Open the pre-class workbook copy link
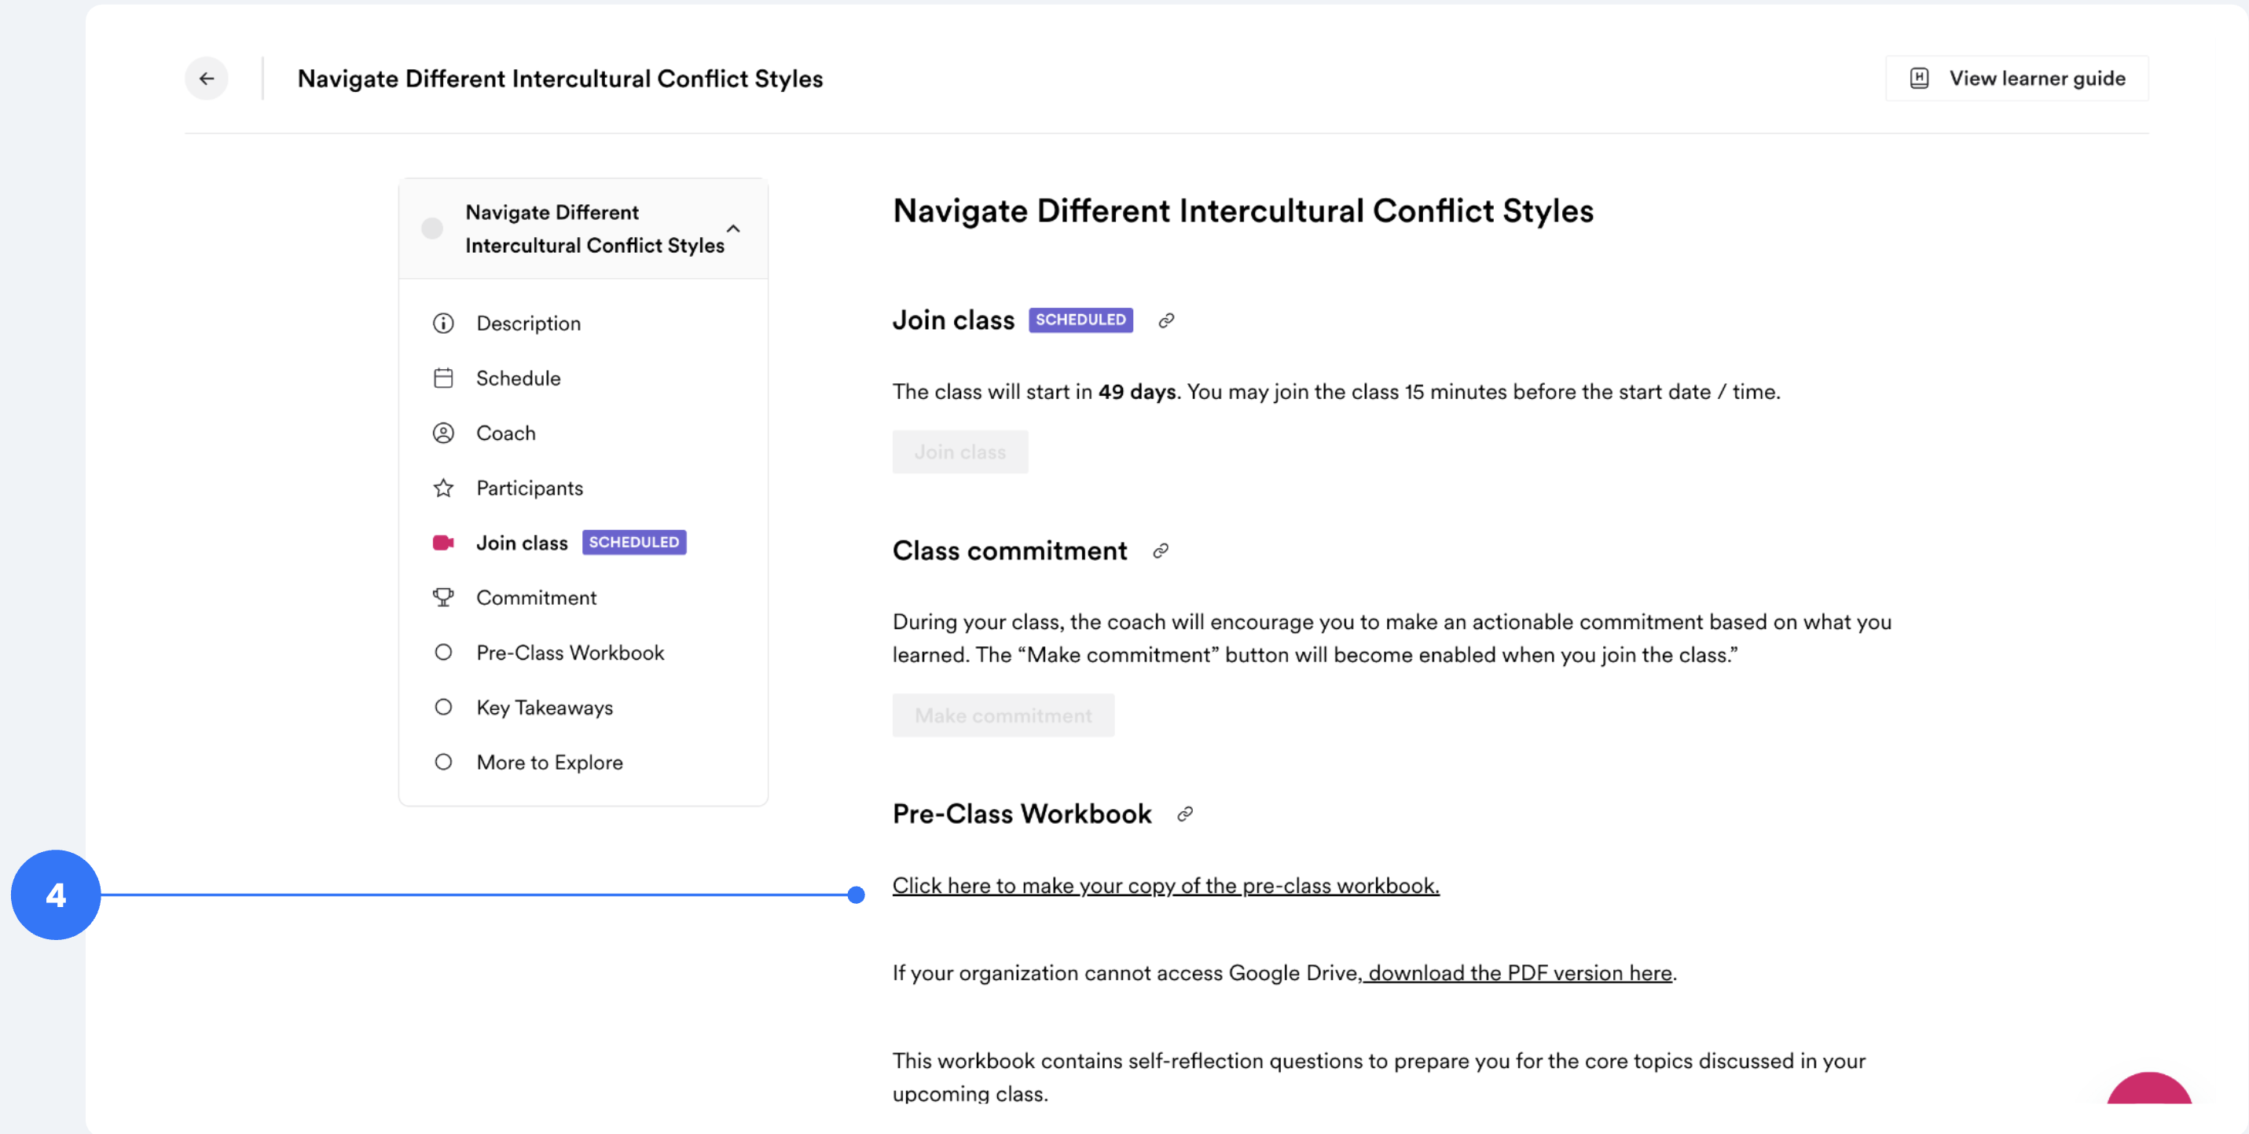The image size is (2249, 1134). (x=1165, y=885)
